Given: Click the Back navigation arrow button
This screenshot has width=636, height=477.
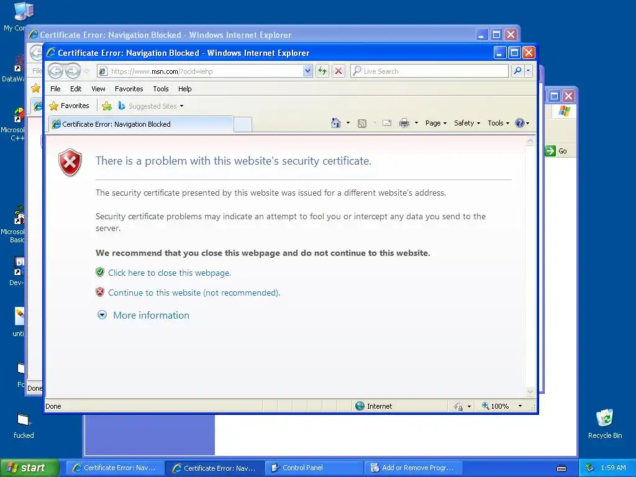Looking at the screenshot, I should tap(55, 71).
